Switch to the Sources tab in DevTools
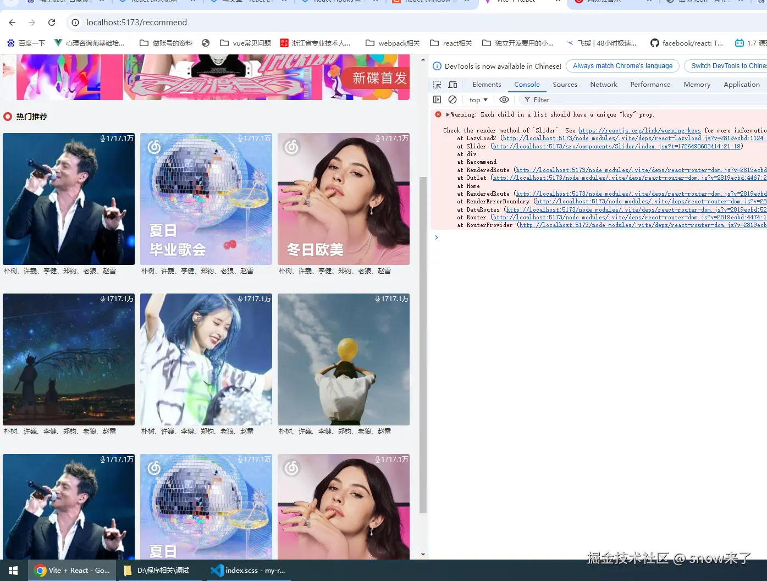This screenshot has height=581, width=767. coord(565,84)
